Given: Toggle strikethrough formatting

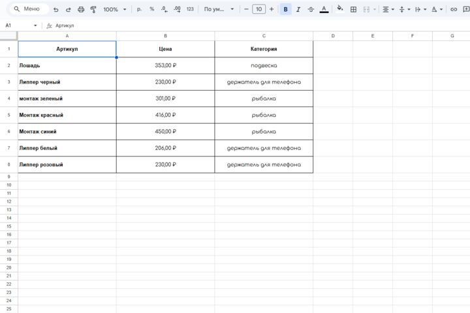Looking at the screenshot, I should click(x=311, y=9).
